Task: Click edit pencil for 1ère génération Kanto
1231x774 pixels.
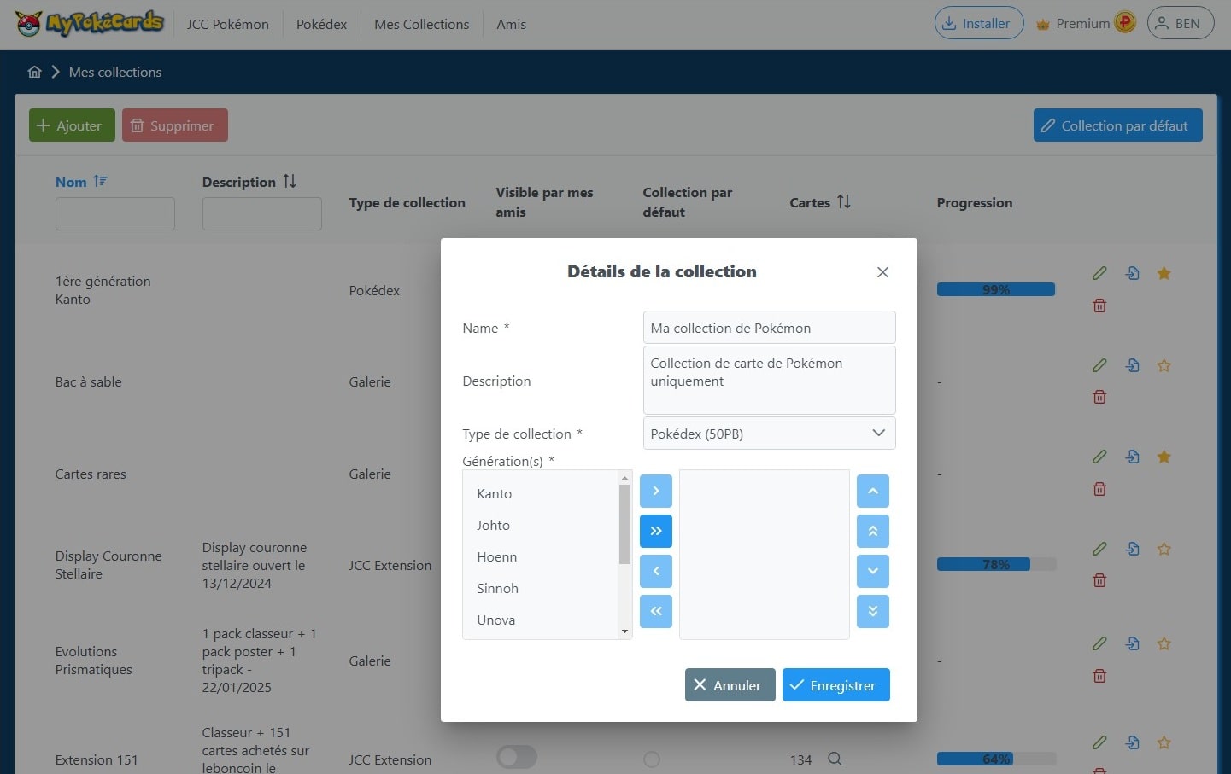Action: pos(1099,273)
